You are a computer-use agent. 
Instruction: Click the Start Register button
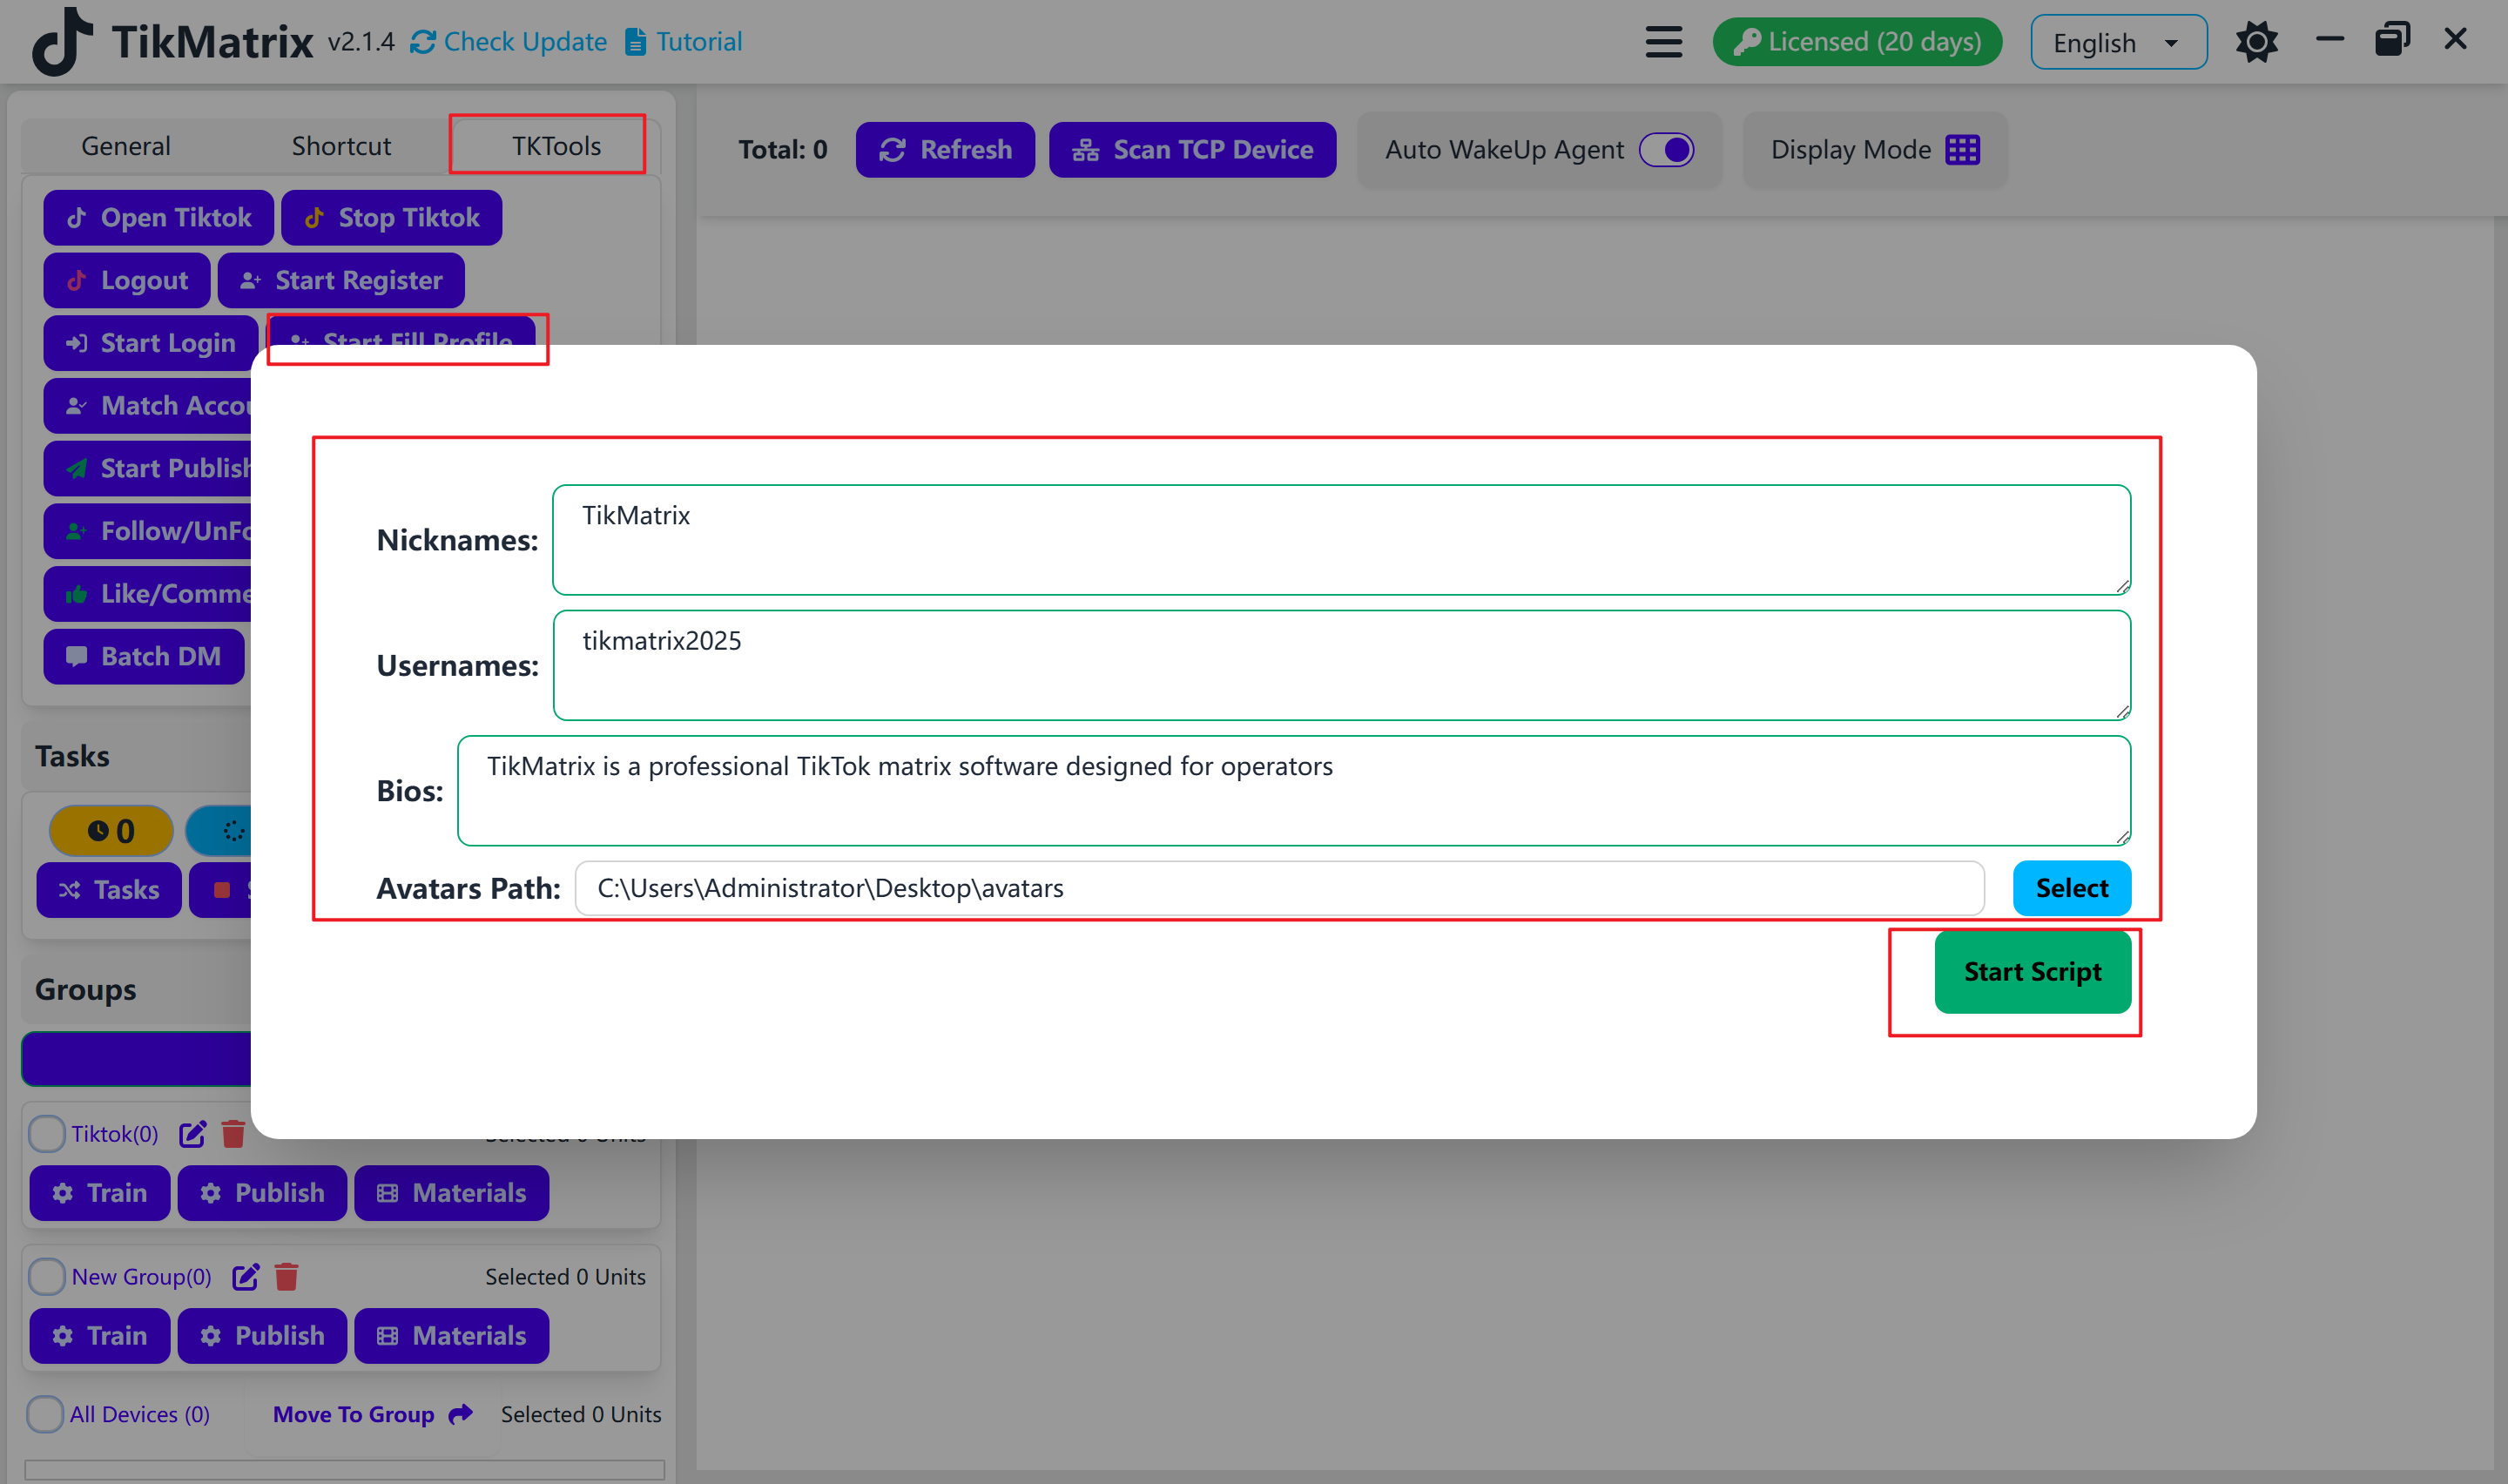point(340,280)
